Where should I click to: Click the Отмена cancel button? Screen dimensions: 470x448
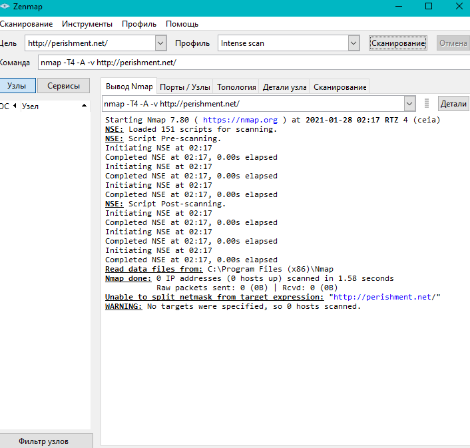click(453, 43)
